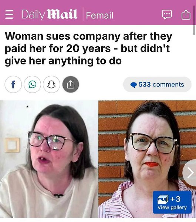Click the article headline text
Viewport: 196px width, 222px height.
[x=88, y=48]
